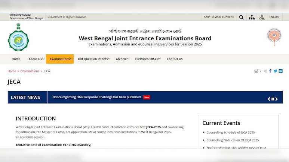Click Examinations in the breadcrumb trail
289x162 pixels.
pos(30,71)
